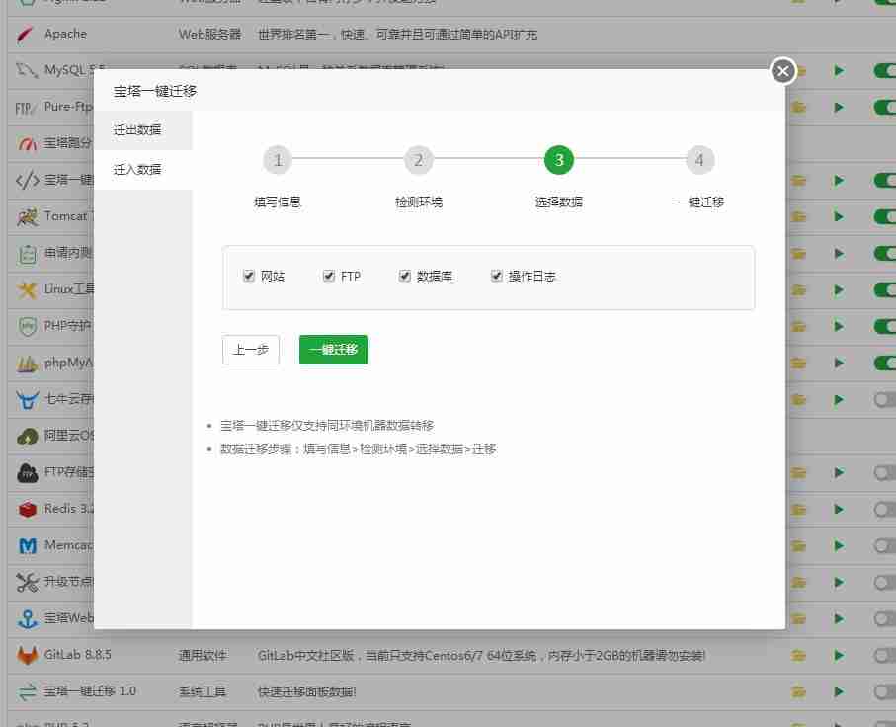Click the 上一步 button

pos(250,349)
